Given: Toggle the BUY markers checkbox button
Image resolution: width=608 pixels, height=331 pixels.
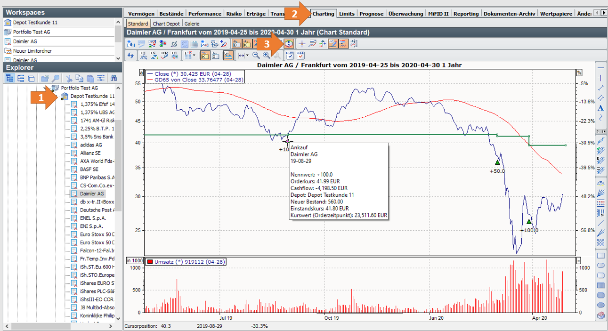Looking at the screenshot, I should (289, 55).
